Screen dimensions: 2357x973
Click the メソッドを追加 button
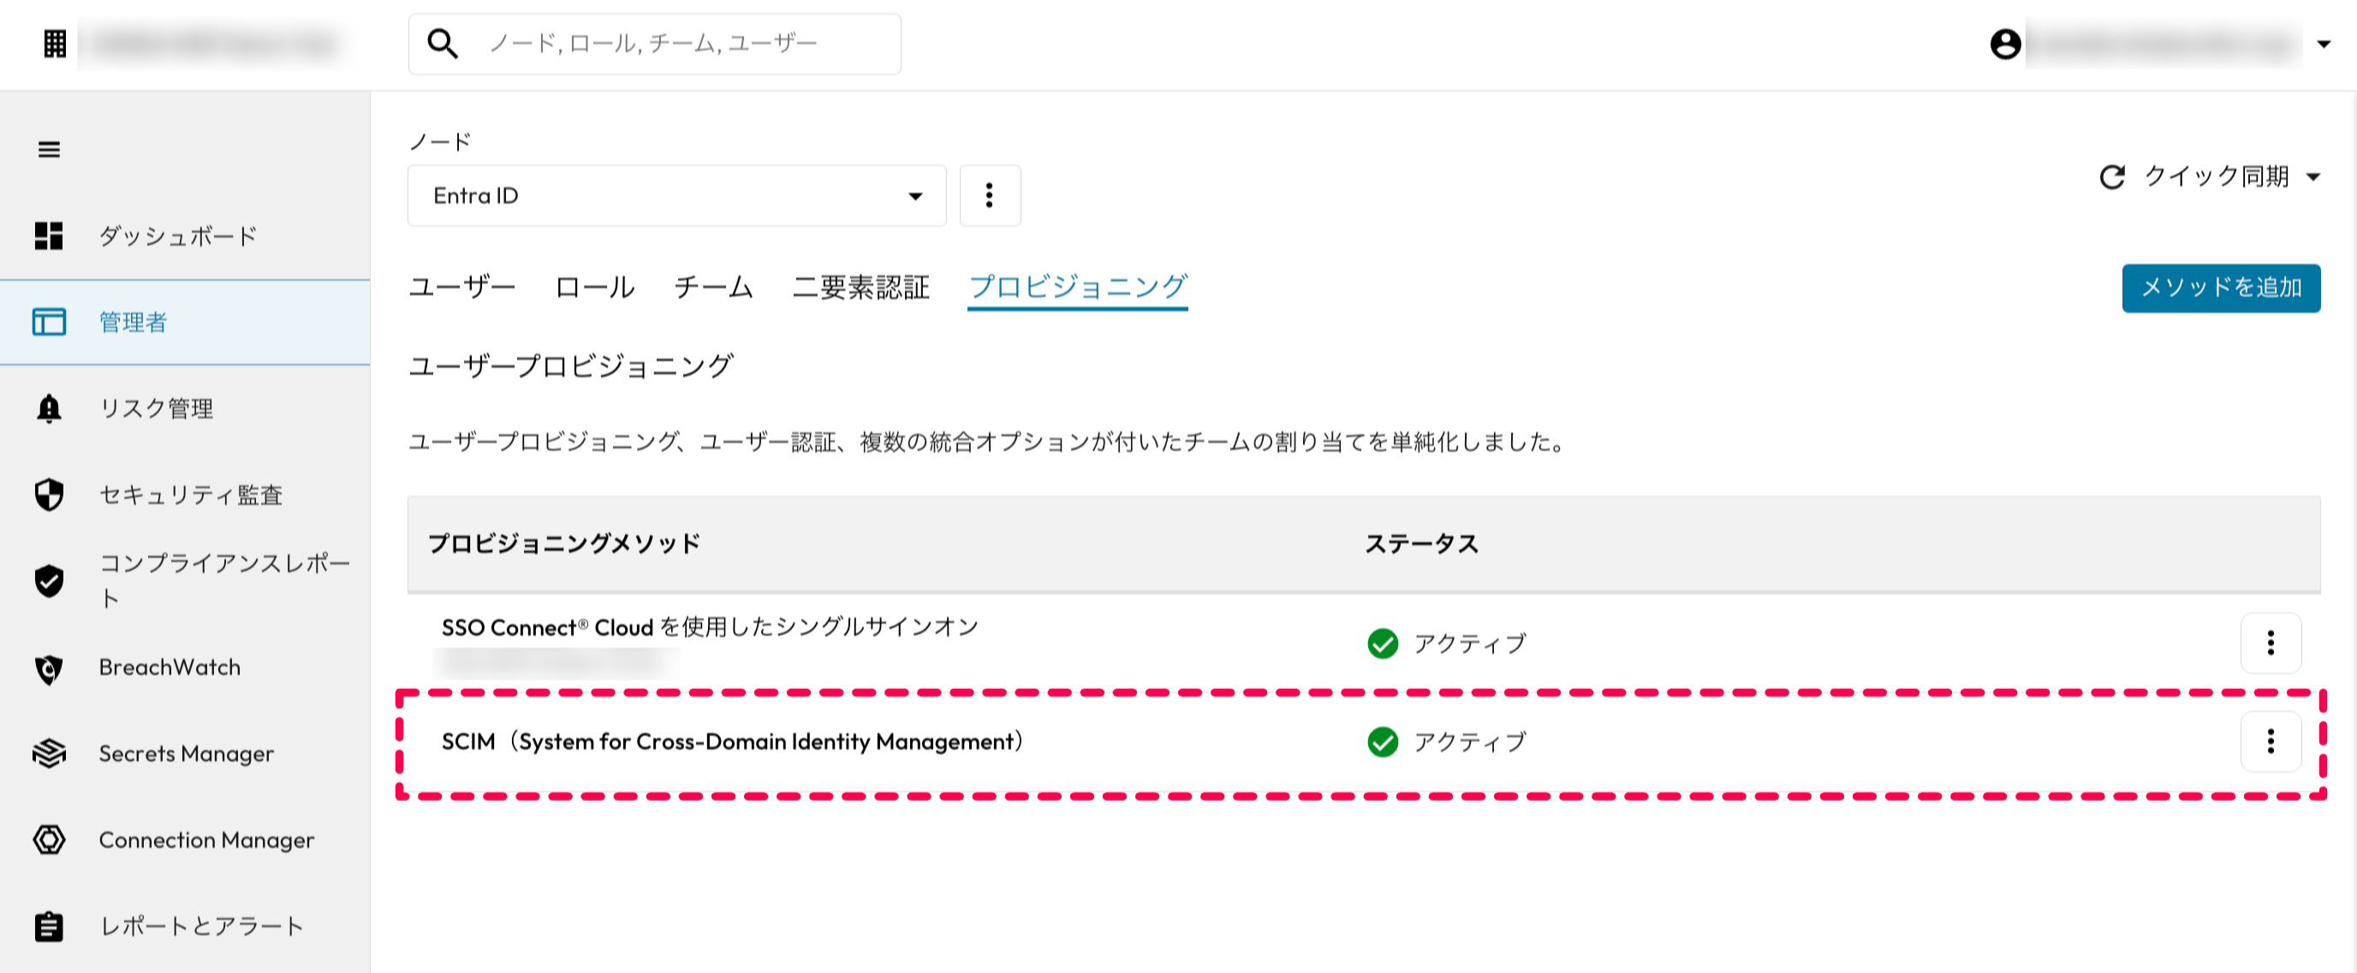(2221, 288)
